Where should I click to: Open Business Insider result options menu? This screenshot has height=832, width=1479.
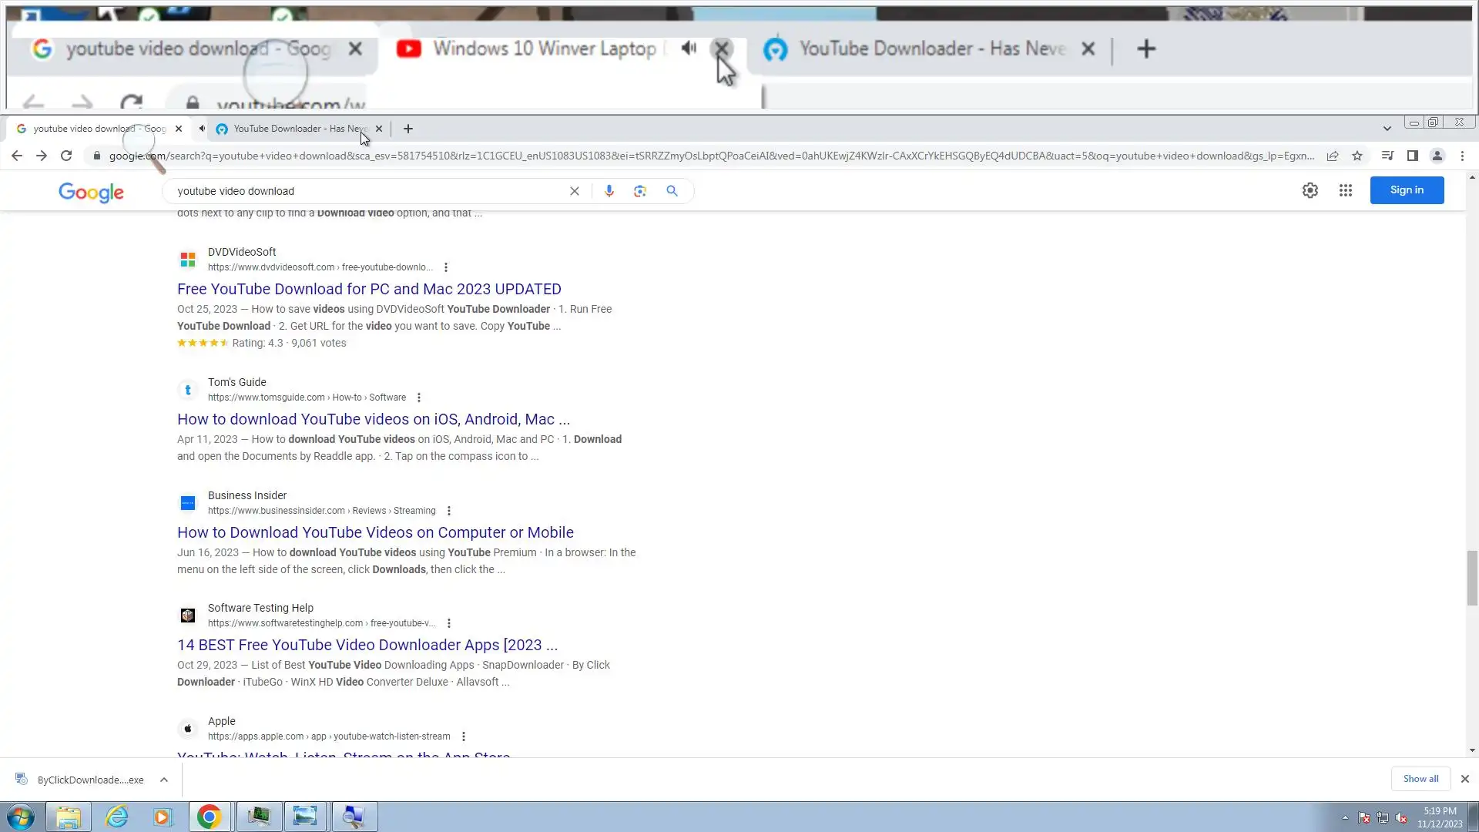448,511
